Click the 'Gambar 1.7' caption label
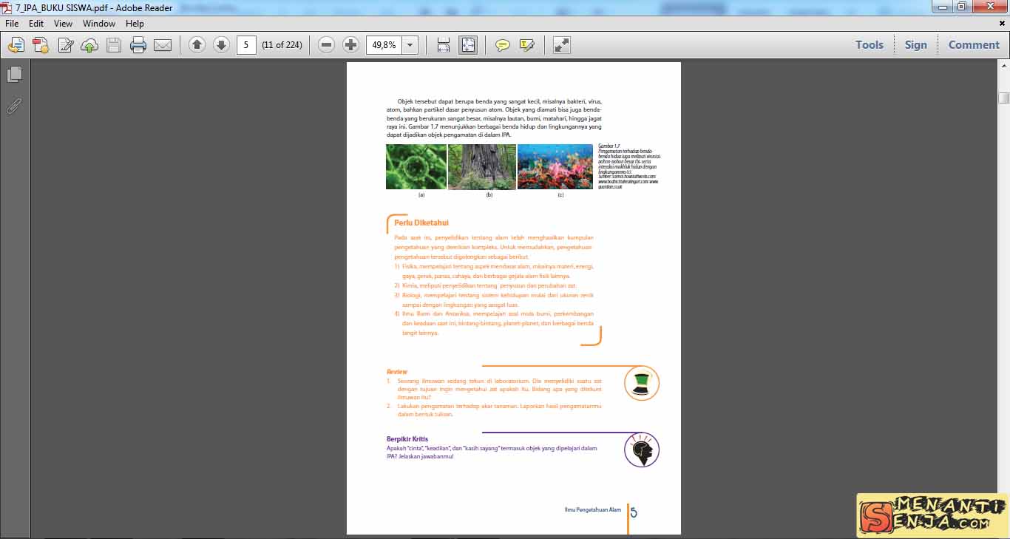Screen dimensions: 1010x539 [609, 146]
